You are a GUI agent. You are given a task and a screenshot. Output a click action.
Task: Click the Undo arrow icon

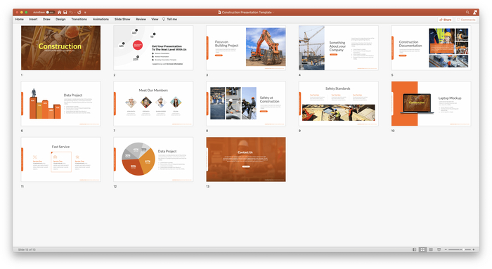point(71,12)
